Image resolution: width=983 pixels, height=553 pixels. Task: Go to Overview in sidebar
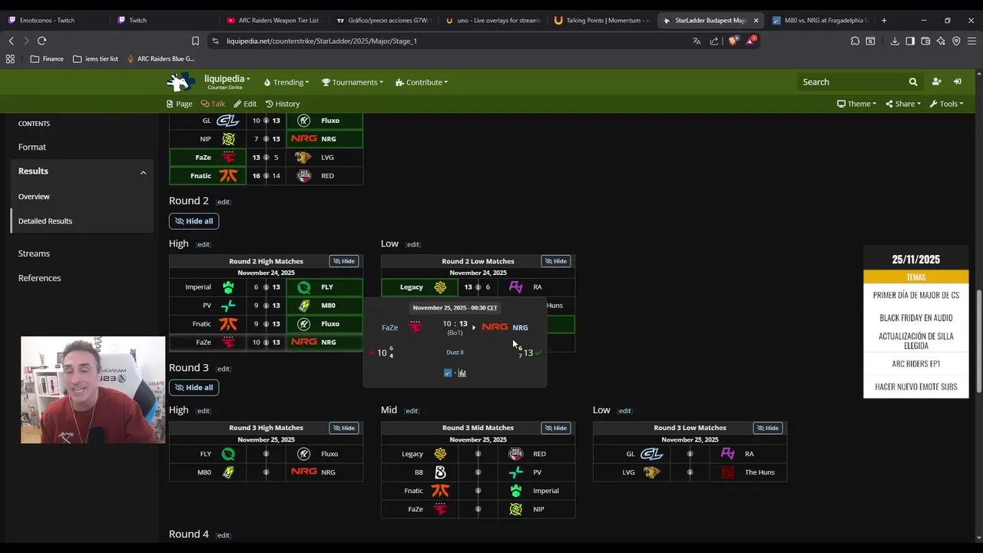point(34,197)
